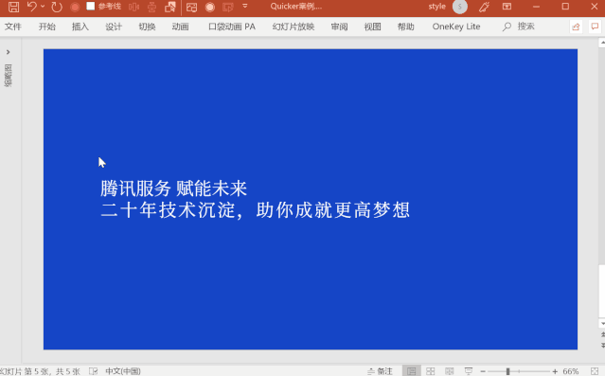Click the horizontal distribute icon after 参考线
This screenshot has width=605, height=376.
point(133,7)
